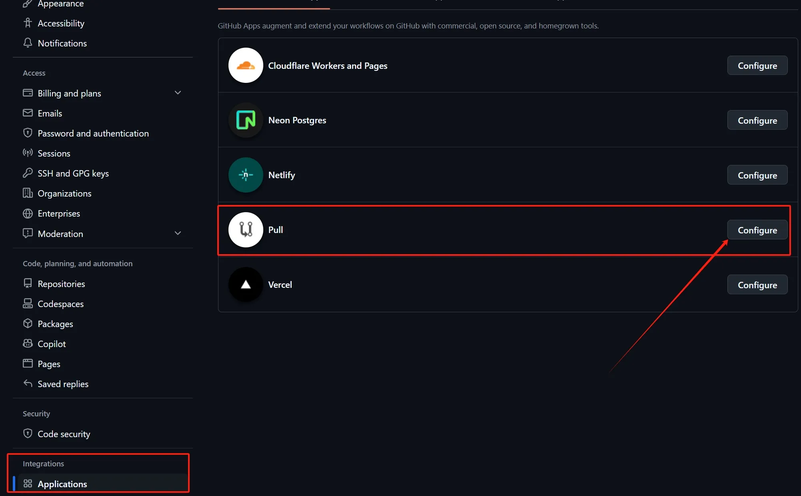Click the Copilot icon in sidebar
Screen dimensions: 801x496
pyautogui.click(x=28, y=343)
